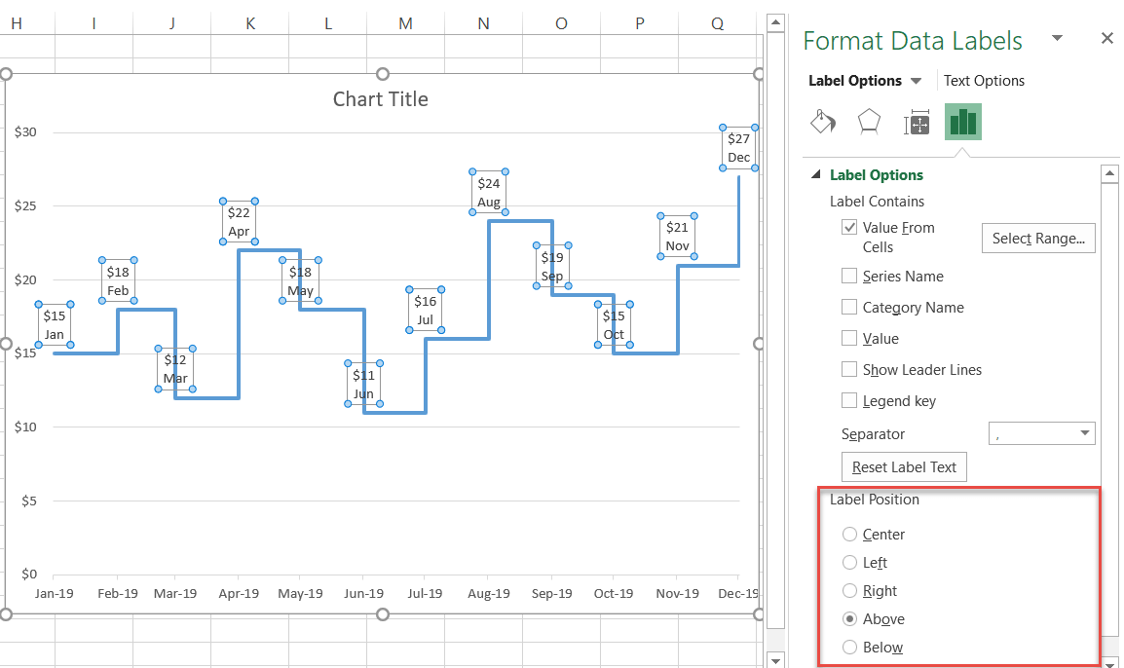Select the $15 Jan data label

click(x=54, y=324)
